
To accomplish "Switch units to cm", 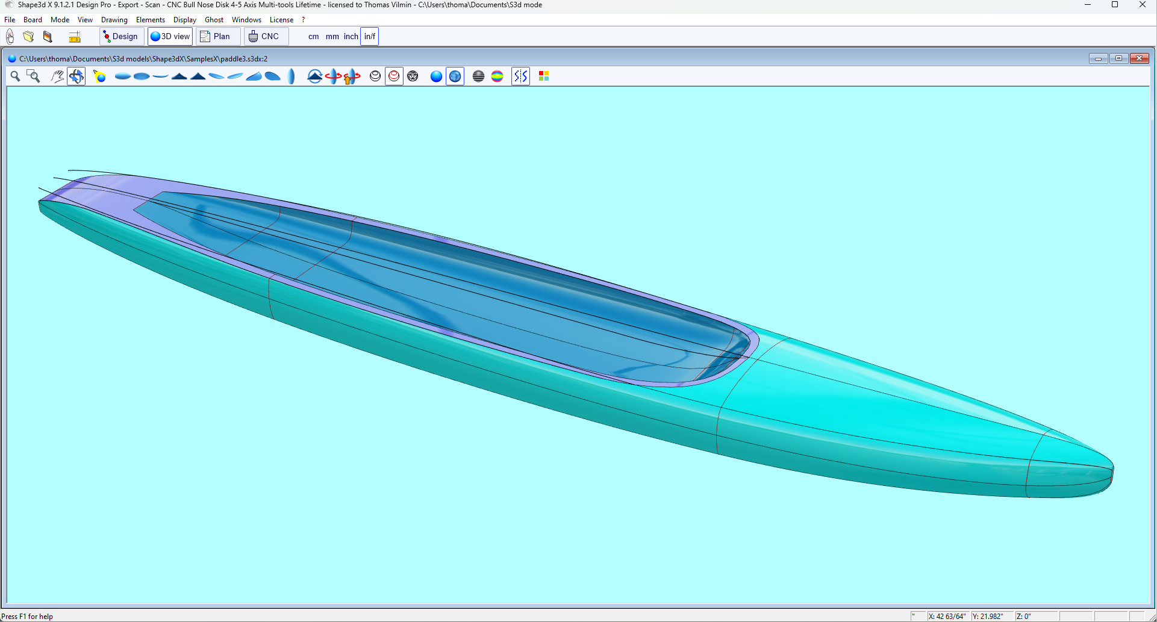I will [313, 37].
